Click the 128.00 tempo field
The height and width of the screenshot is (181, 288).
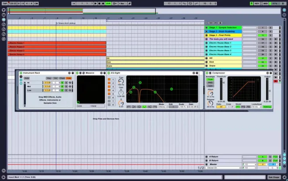13,3
